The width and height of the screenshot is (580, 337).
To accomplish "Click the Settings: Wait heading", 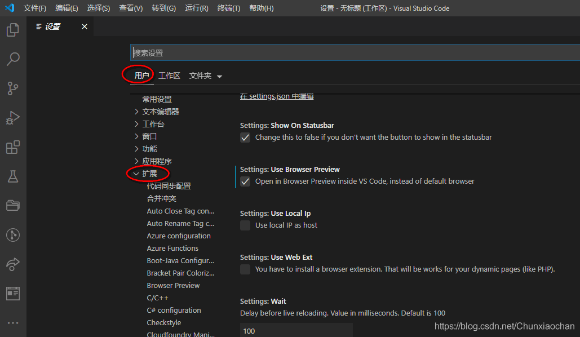I will (x=263, y=301).
